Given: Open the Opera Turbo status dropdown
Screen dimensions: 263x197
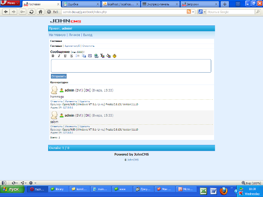Looking at the screenshot, I should pos(32,183).
